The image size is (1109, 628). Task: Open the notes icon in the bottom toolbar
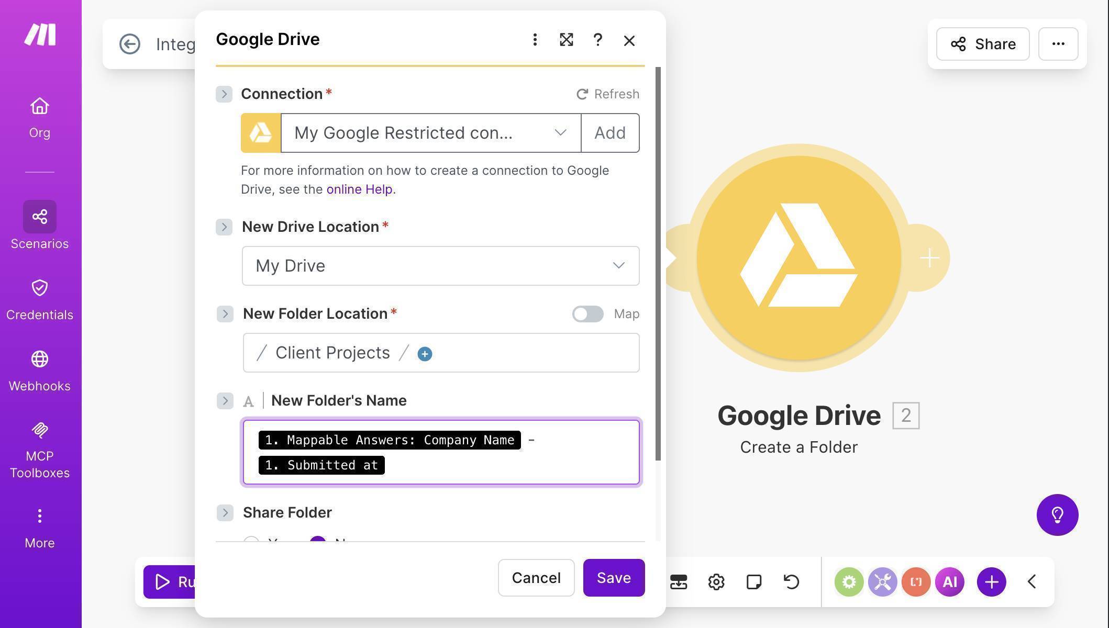point(753,581)
